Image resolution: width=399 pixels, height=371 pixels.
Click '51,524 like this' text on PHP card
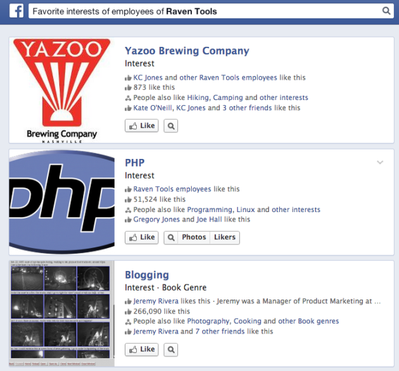click(160, 199)
